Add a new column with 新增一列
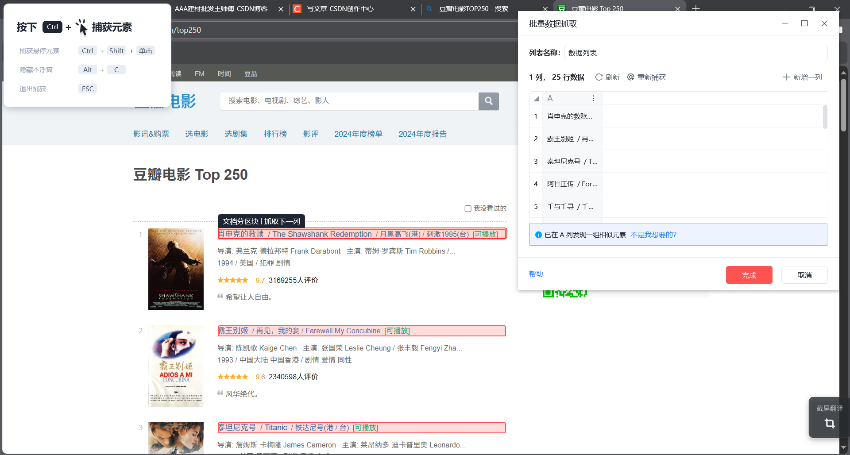 coord(802,77)
